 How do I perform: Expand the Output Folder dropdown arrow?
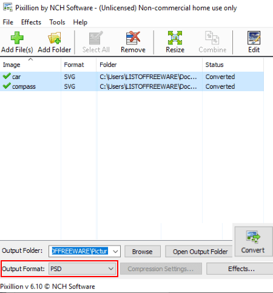click(x=115, y=252)
